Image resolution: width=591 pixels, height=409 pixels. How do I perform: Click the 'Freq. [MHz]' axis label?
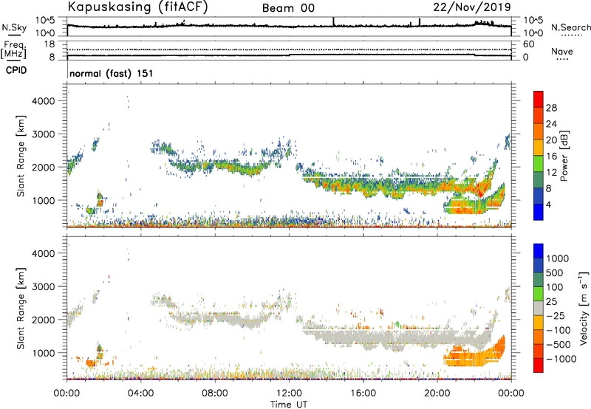pyautogui.click(x=13, y=50)
